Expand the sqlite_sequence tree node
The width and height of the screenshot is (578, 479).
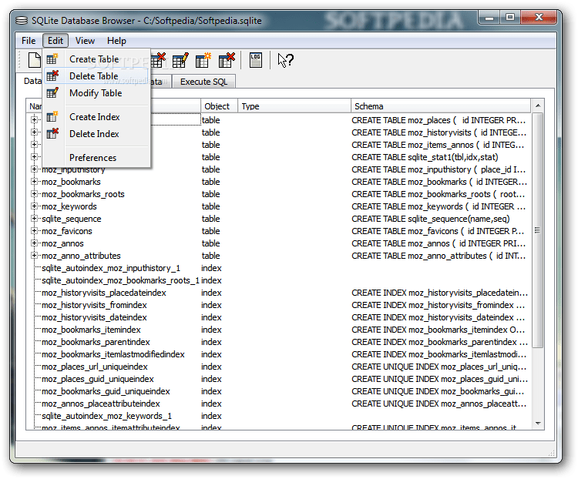point(34,219)
